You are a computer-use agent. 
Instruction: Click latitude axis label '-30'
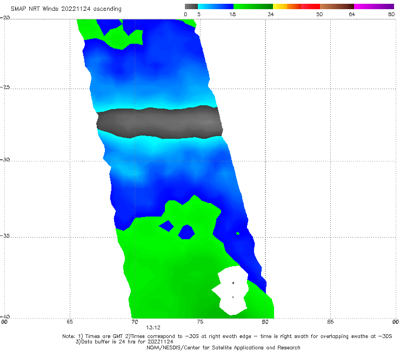[5, 160]
